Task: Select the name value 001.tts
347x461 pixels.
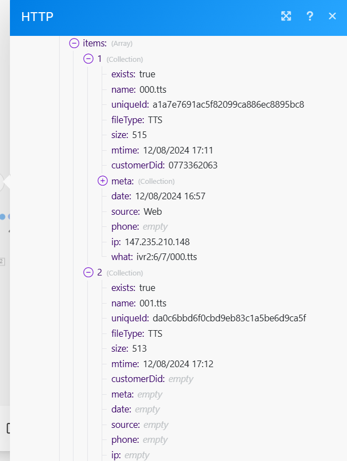Action: 153,303
